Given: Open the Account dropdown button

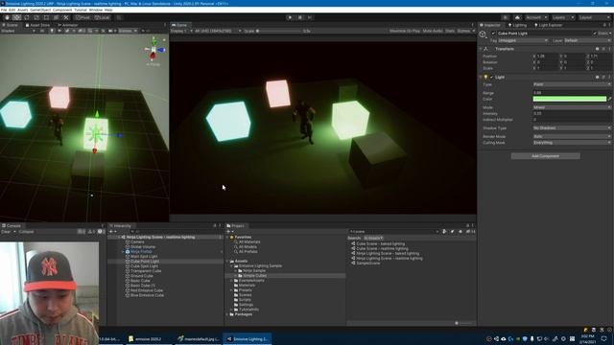Looking at the screenshot, I should (x=536, y=17).
